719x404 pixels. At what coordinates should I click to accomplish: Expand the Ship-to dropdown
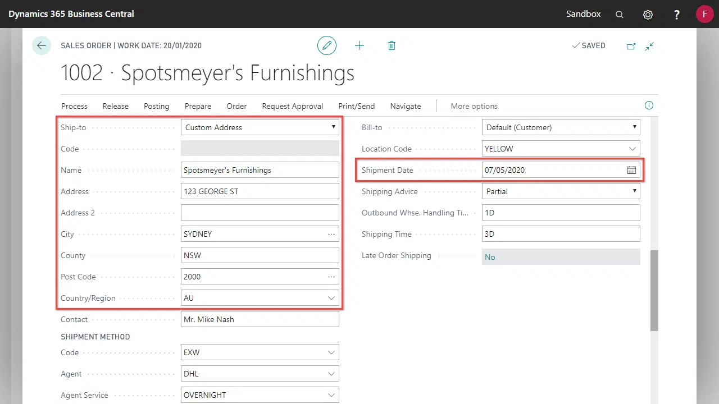pyautogui.click(x=333, y=127)
